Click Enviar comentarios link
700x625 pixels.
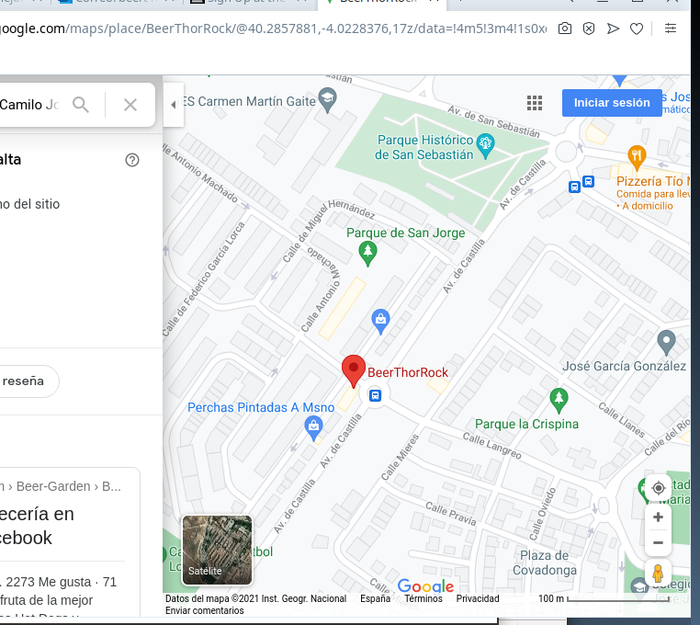click(205, 610)
